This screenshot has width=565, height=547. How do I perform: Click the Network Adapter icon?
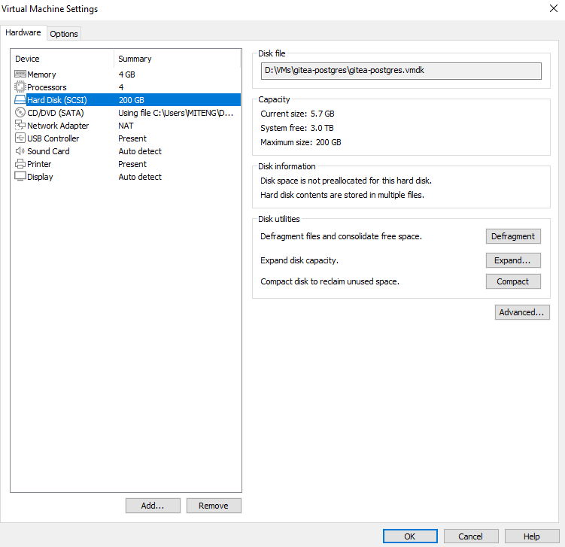(x=20, y=126)
